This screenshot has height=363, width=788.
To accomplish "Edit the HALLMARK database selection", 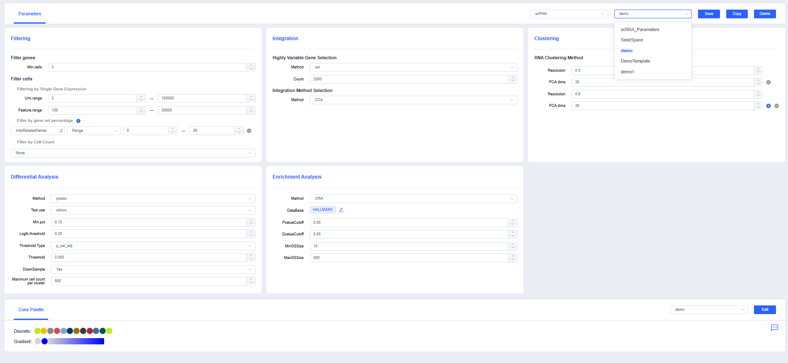I will 341,210.
